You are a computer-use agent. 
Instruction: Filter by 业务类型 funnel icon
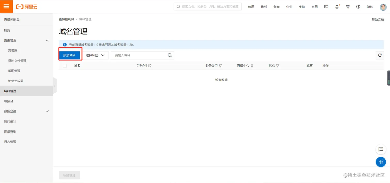pyautogui.click(x=220, y=66)
